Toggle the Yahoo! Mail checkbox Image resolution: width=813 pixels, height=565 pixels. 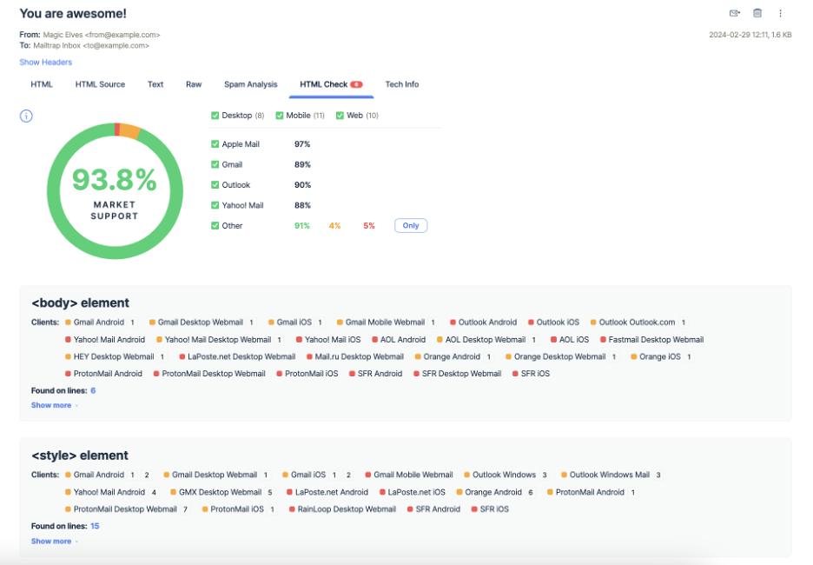pyautogui.click(x=215, y=205)
